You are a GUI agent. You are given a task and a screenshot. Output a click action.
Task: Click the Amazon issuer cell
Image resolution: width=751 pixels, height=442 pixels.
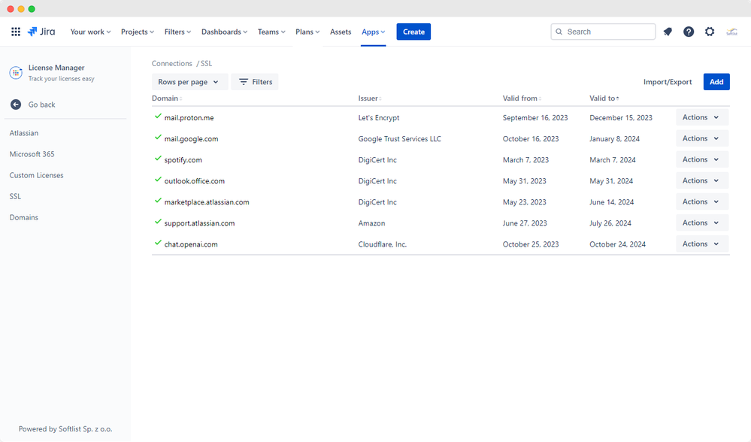pyautogui.click(x=371, y=223)
